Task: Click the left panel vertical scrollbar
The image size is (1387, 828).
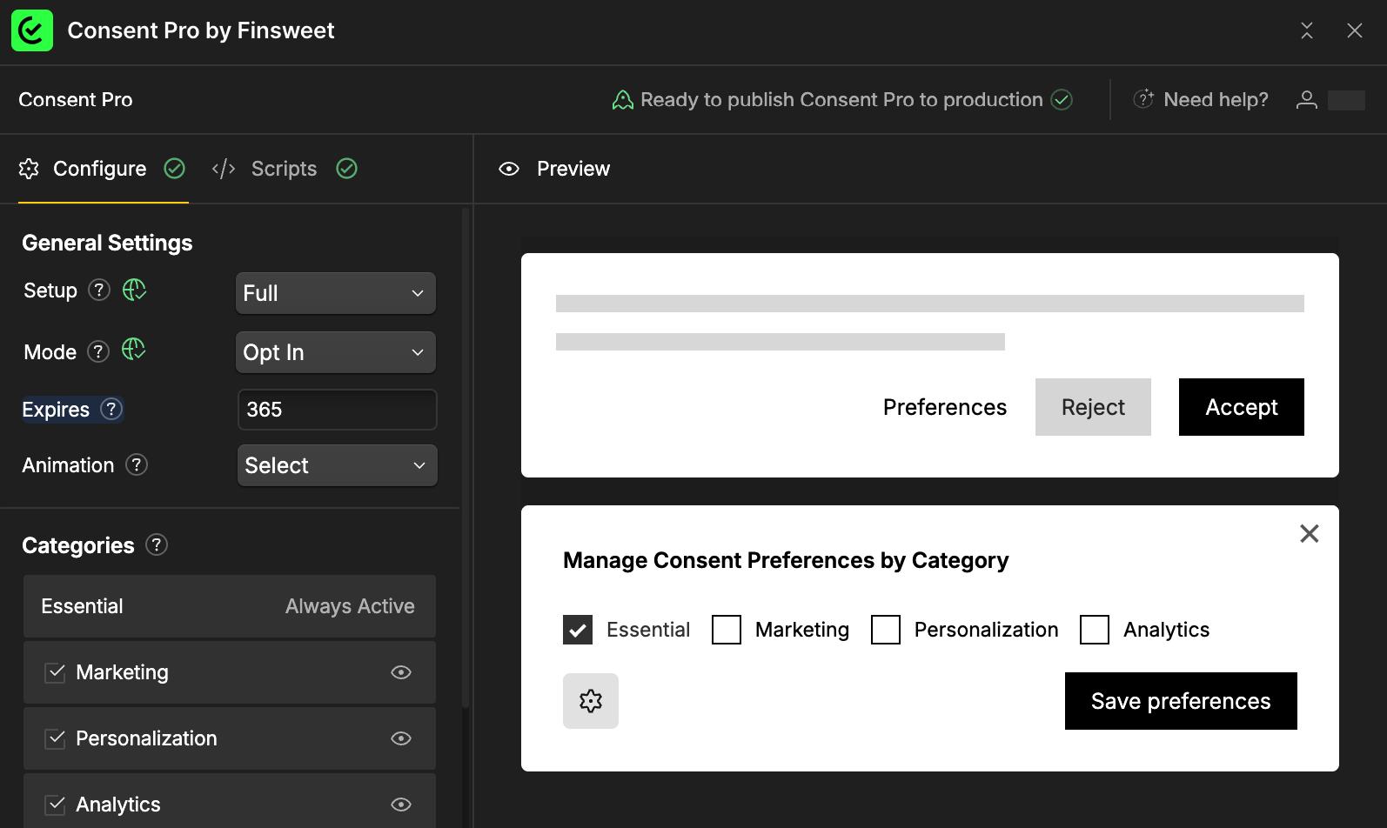Action: [466, 457]
